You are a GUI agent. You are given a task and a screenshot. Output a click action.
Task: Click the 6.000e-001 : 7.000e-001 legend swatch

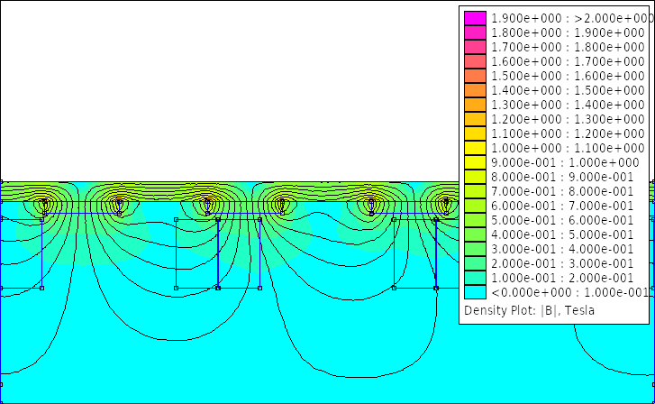475,206
